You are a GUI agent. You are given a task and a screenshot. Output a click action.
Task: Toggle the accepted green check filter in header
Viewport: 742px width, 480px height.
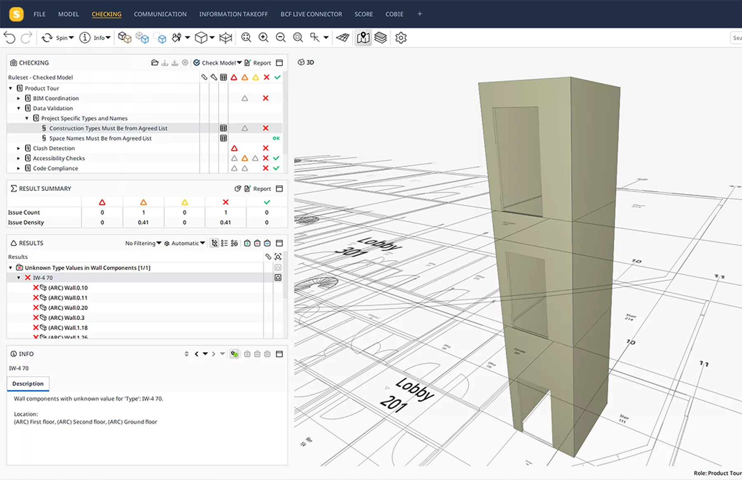[x=277, y=77]
